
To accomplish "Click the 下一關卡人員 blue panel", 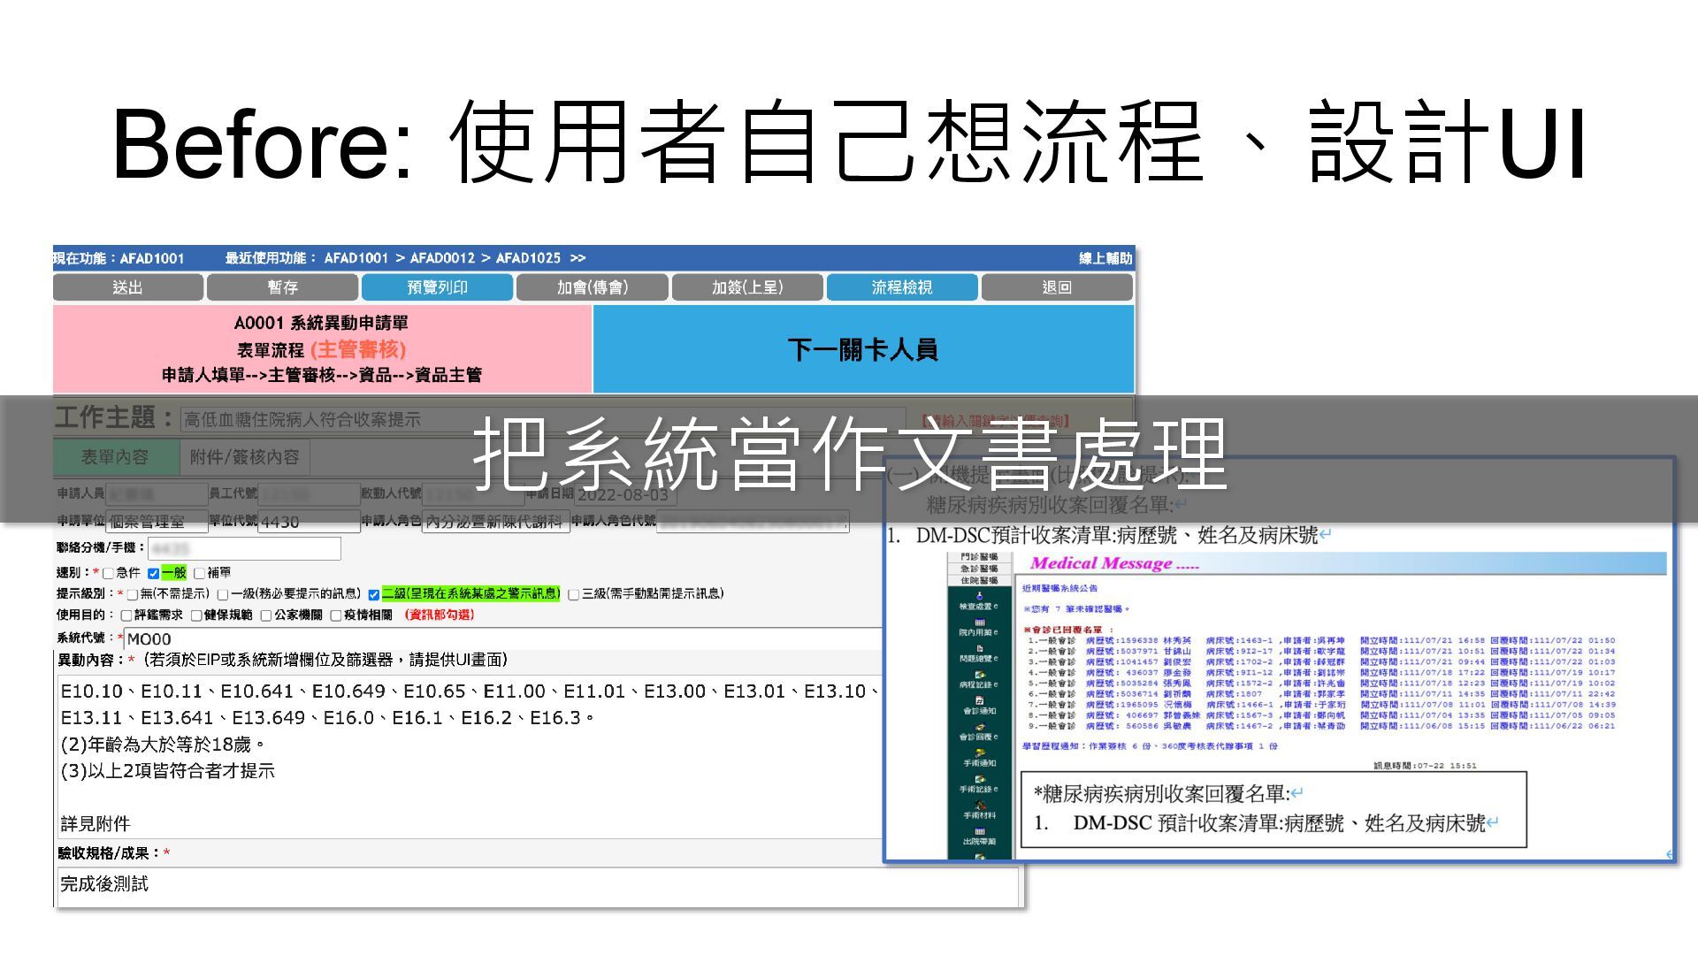I will [x=863, y=349].
